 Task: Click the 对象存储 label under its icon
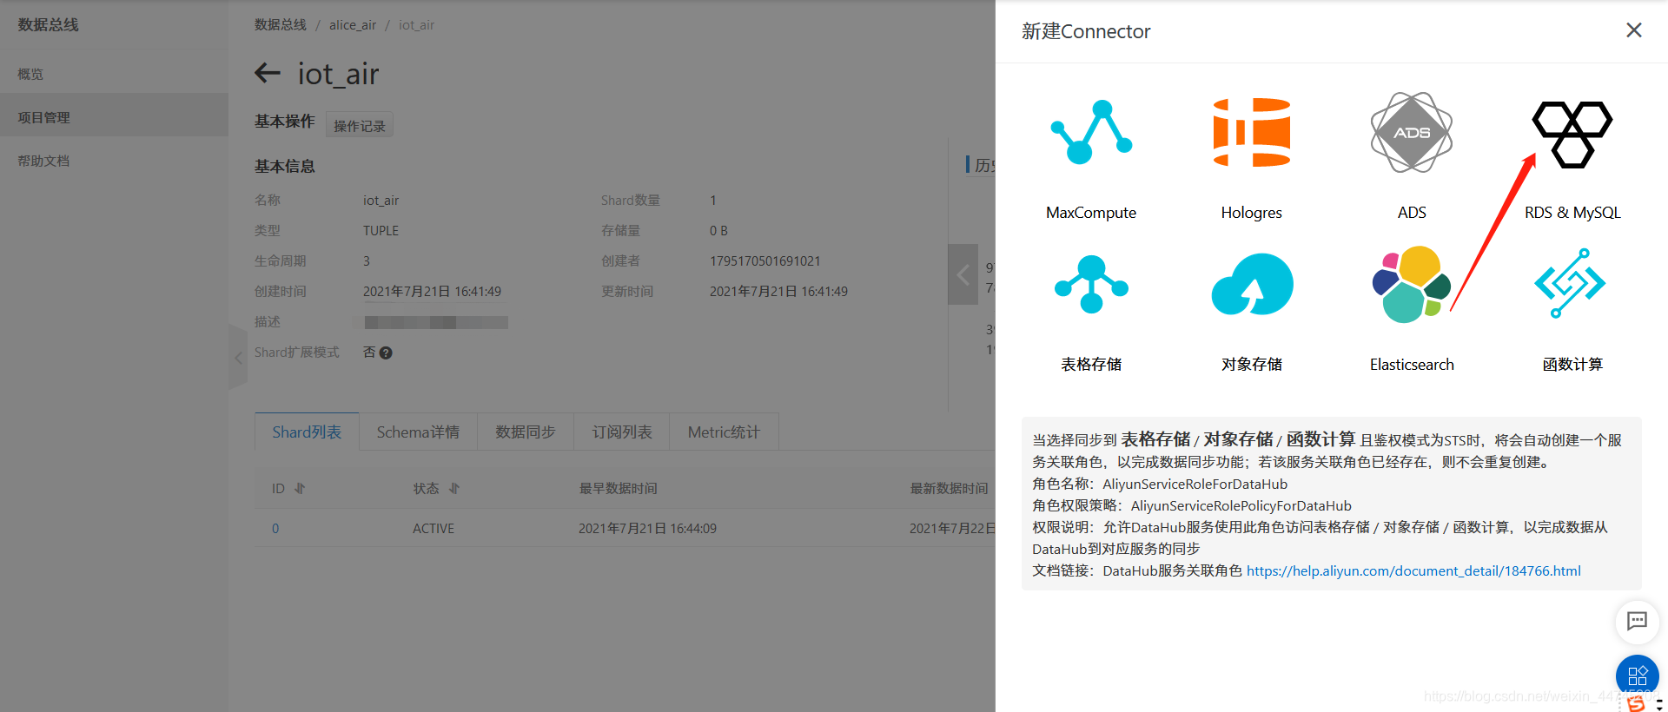pyautogui.click(x=1252, y=365)
